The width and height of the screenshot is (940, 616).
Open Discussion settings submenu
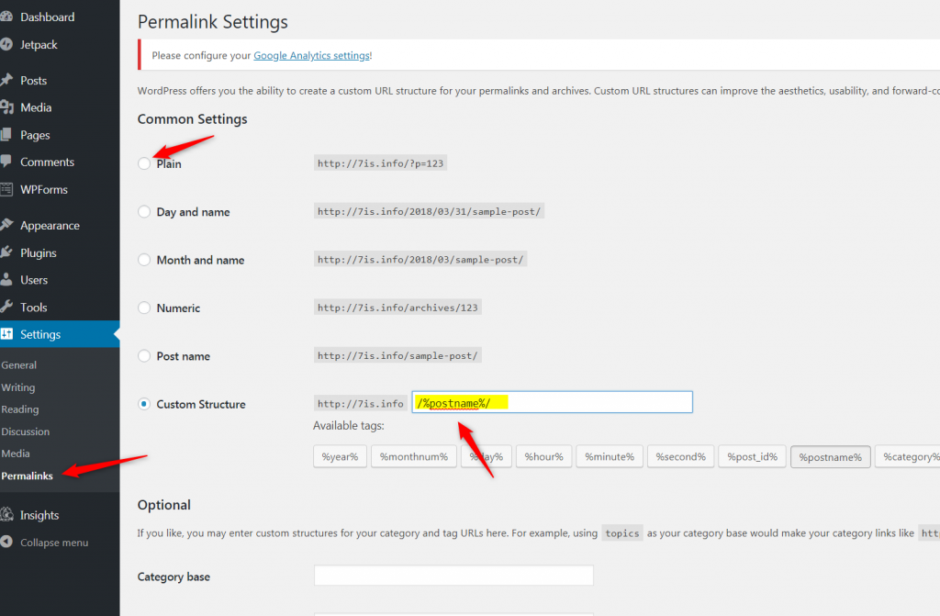pyautogui.click(x=25, y=431)
